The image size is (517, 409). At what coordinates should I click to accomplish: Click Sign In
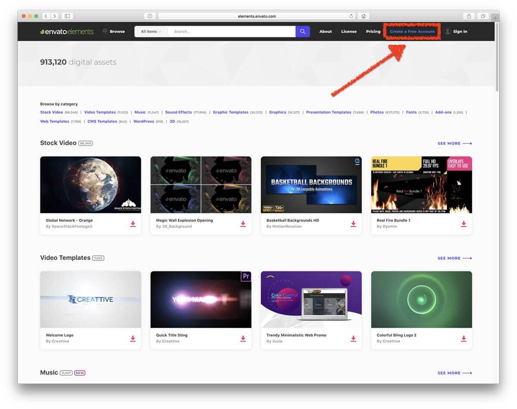pos(456,31)
